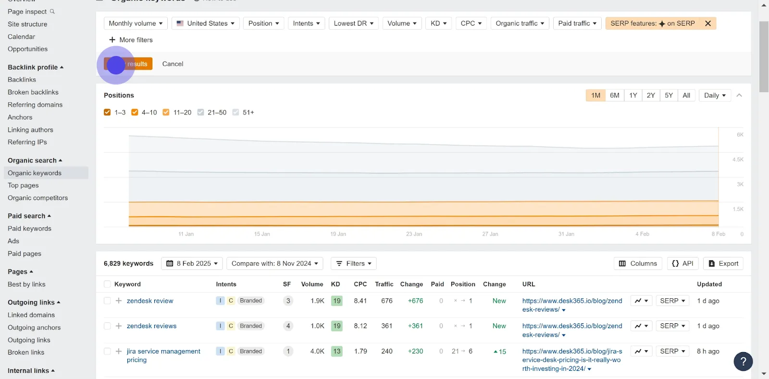Viewport: 769px width, 379px height.
Task: Open Organic competitors in the sidebar
Action: tap(38, 198)
